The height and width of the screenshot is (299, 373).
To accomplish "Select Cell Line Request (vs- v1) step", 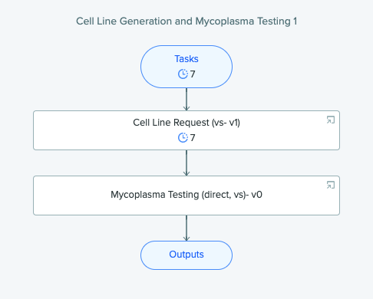I will point(186,130).
